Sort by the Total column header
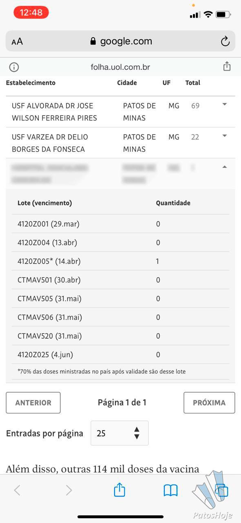 point(193,83)
